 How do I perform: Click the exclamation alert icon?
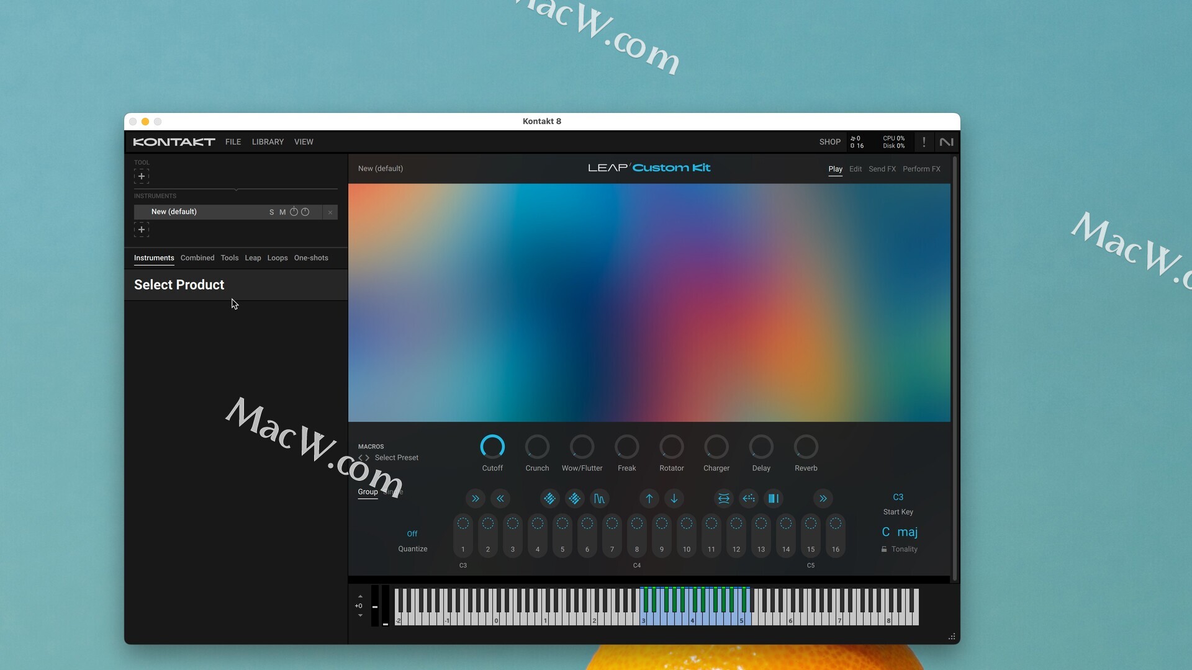(x=924, y=142)
